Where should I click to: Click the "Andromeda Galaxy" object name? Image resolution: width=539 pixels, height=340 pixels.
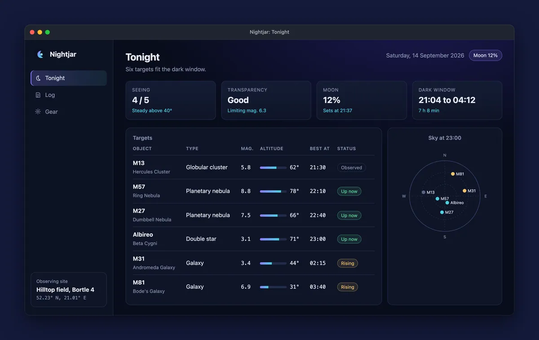tap(154, 268)
